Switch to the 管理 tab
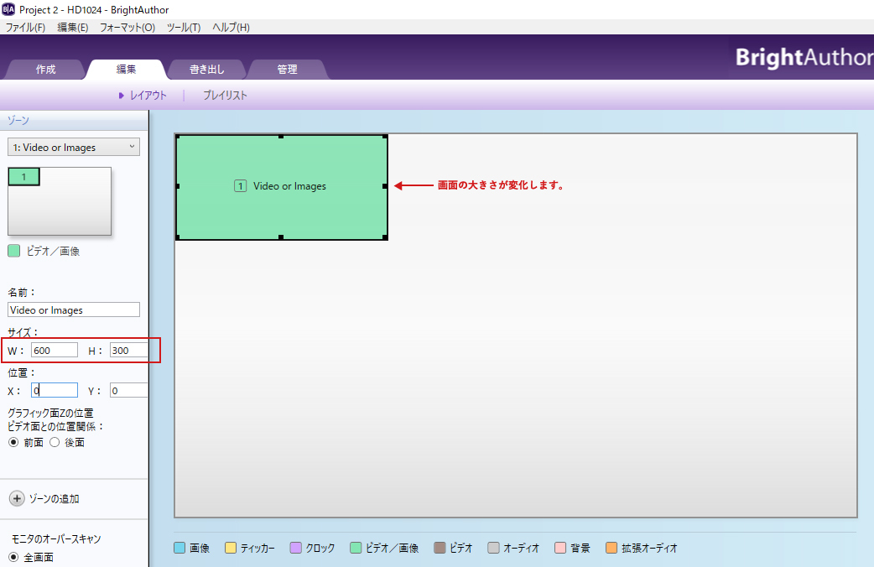The image size is (874, 567). 287,70
